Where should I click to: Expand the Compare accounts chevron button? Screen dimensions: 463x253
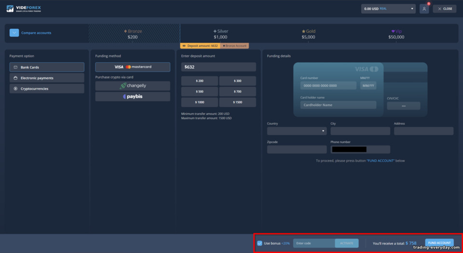click(x=14, y=33)
